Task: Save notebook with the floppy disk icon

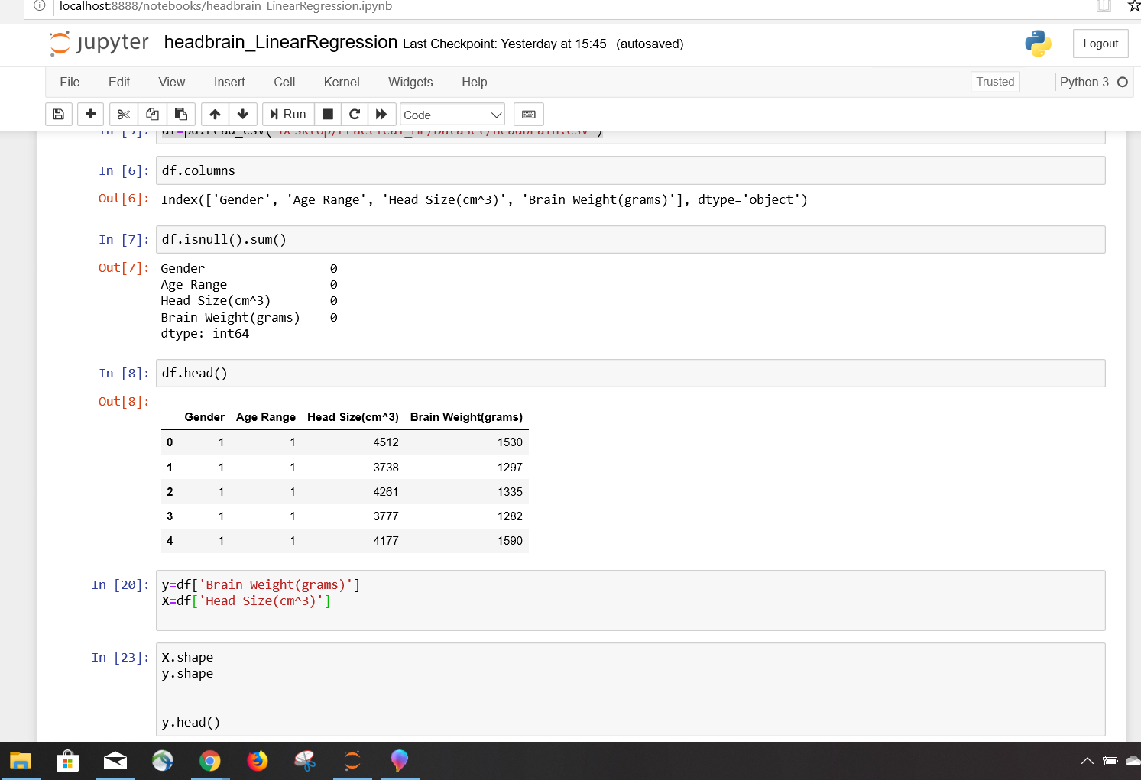Action: click(58, 115)
